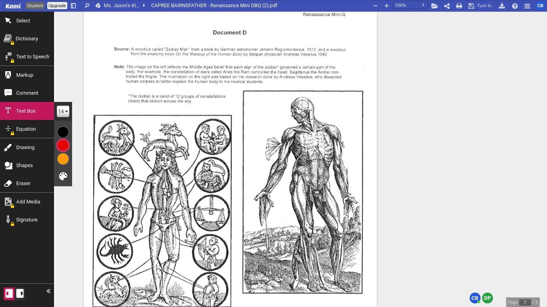Open a file with folder icon
The height and width of the screenshot is (307, 547).
coord(434,6)
